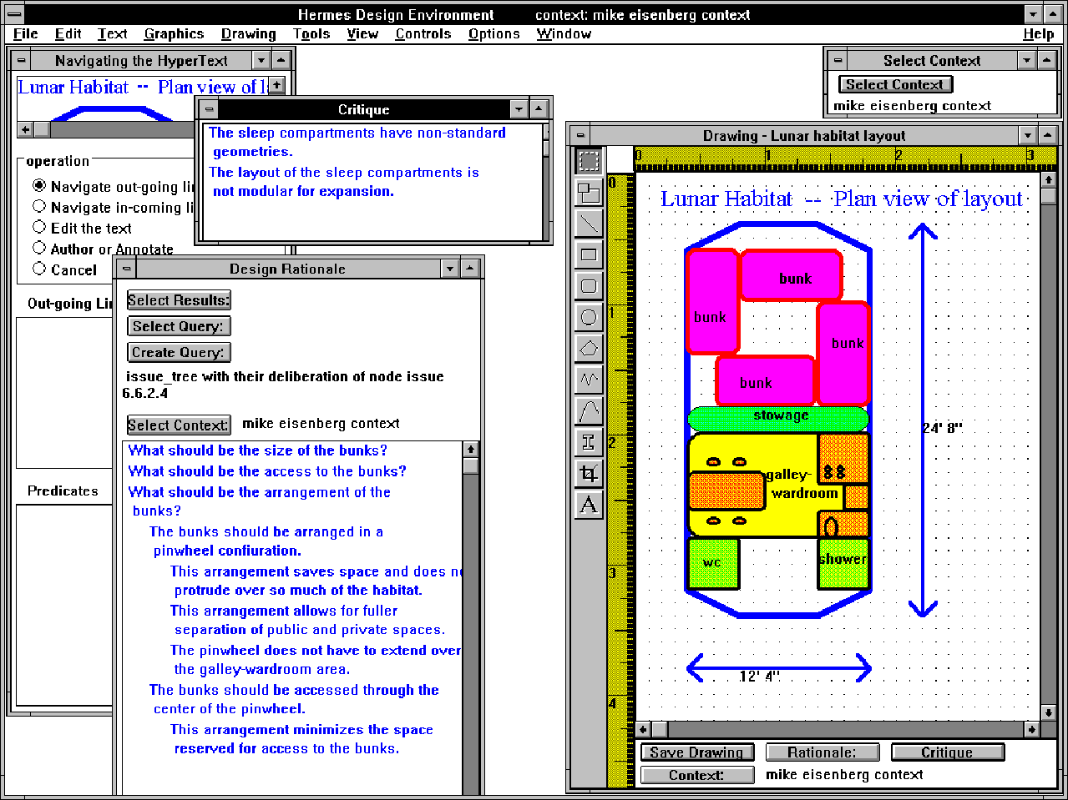Open the Hermes Design Environment control-menu box
This screenshot has width=1068, height=800.
click(x=14, y=14)
